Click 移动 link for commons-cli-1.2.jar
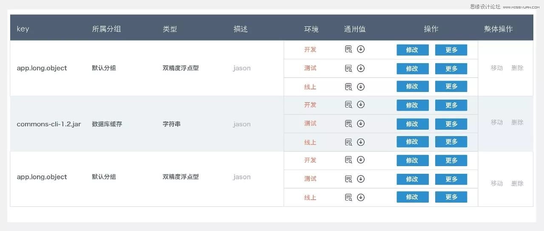The width and height of the screenshot is (544, 231). pos(497,122)
